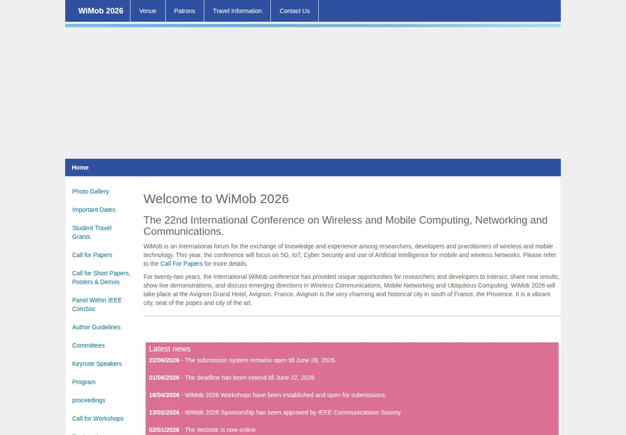Click the WiMob 2026 site title
Image resolution: width=626 pixels, height=435 pixels.
(101, 11)
